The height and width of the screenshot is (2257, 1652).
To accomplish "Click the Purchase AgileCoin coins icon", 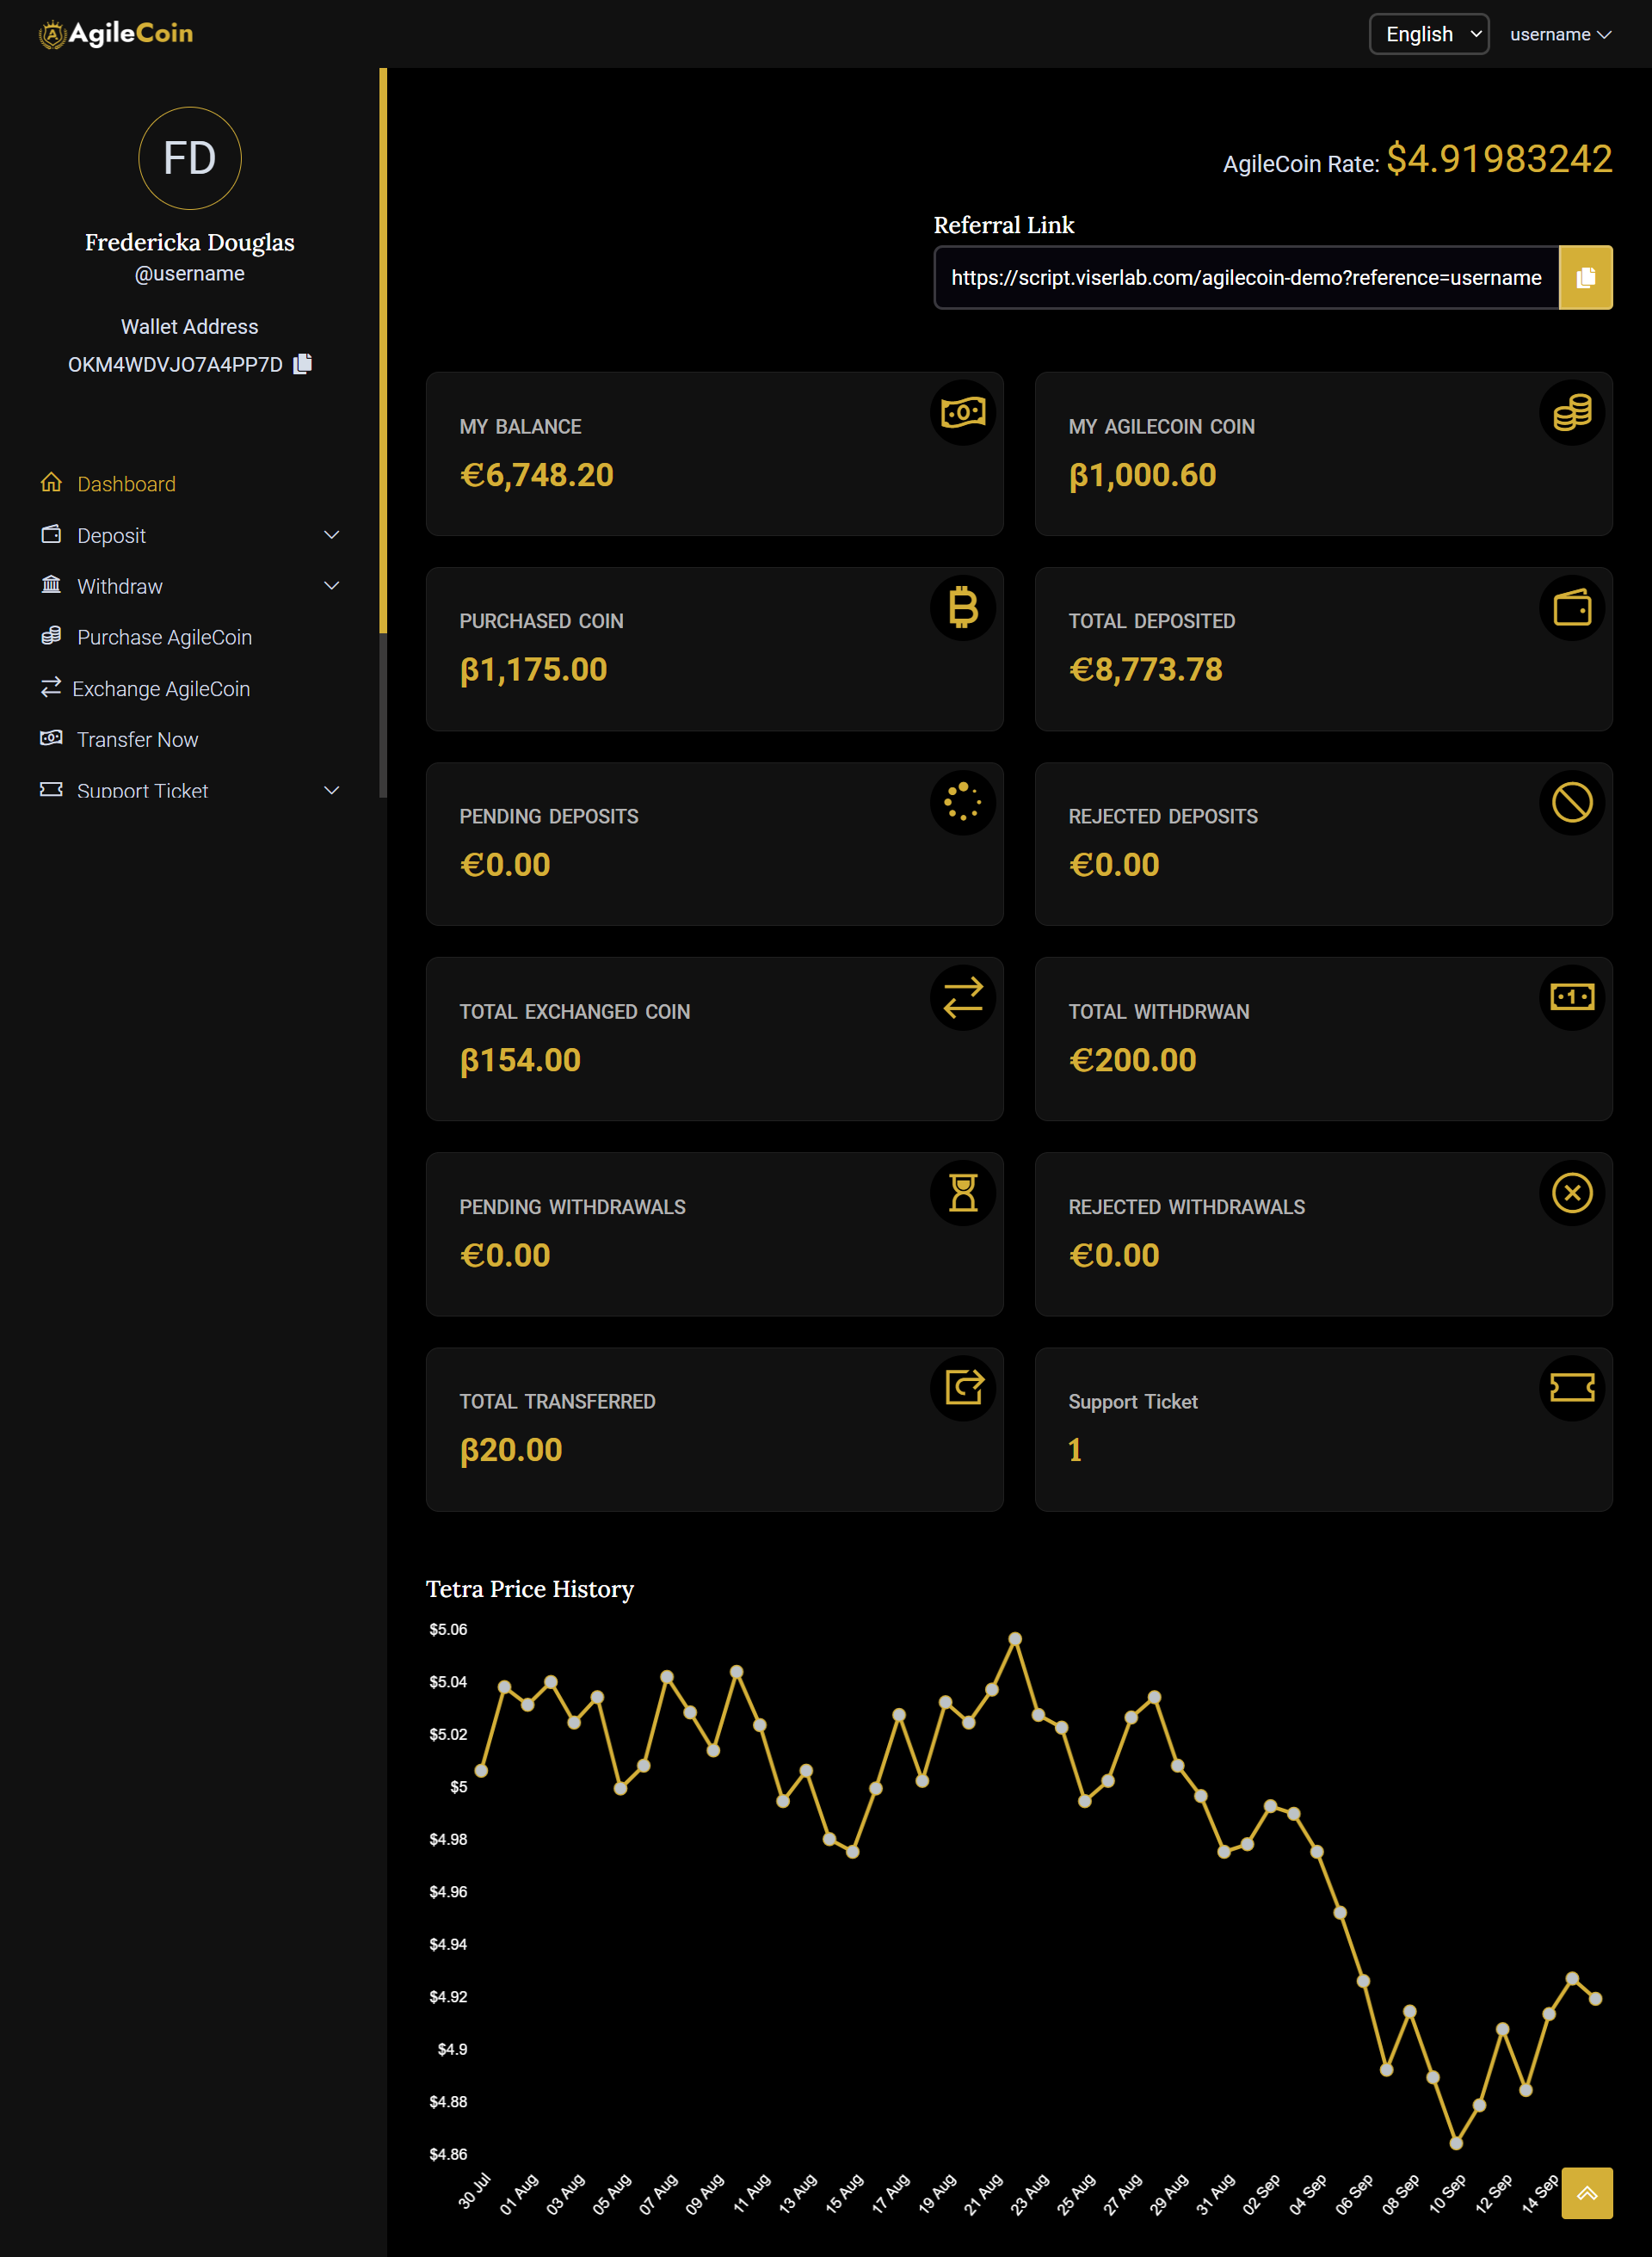I will click(51, 636).
